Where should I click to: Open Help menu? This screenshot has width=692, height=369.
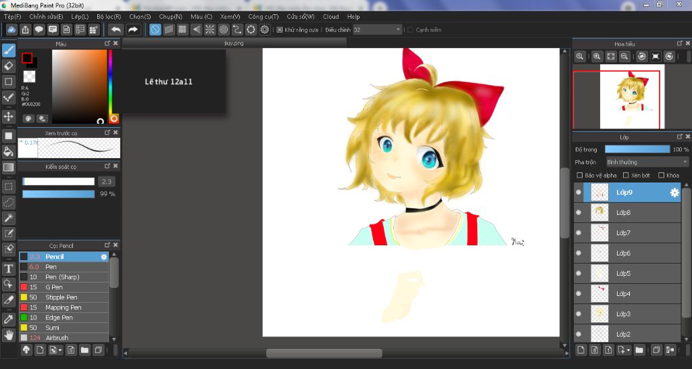pyautogui.click(x=353, y=16)
